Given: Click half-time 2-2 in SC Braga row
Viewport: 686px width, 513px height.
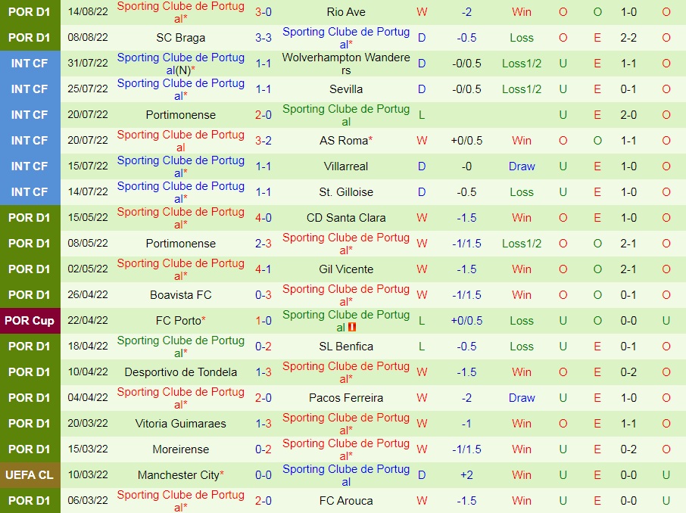Looking at the screenshot, I should [628, 38].
